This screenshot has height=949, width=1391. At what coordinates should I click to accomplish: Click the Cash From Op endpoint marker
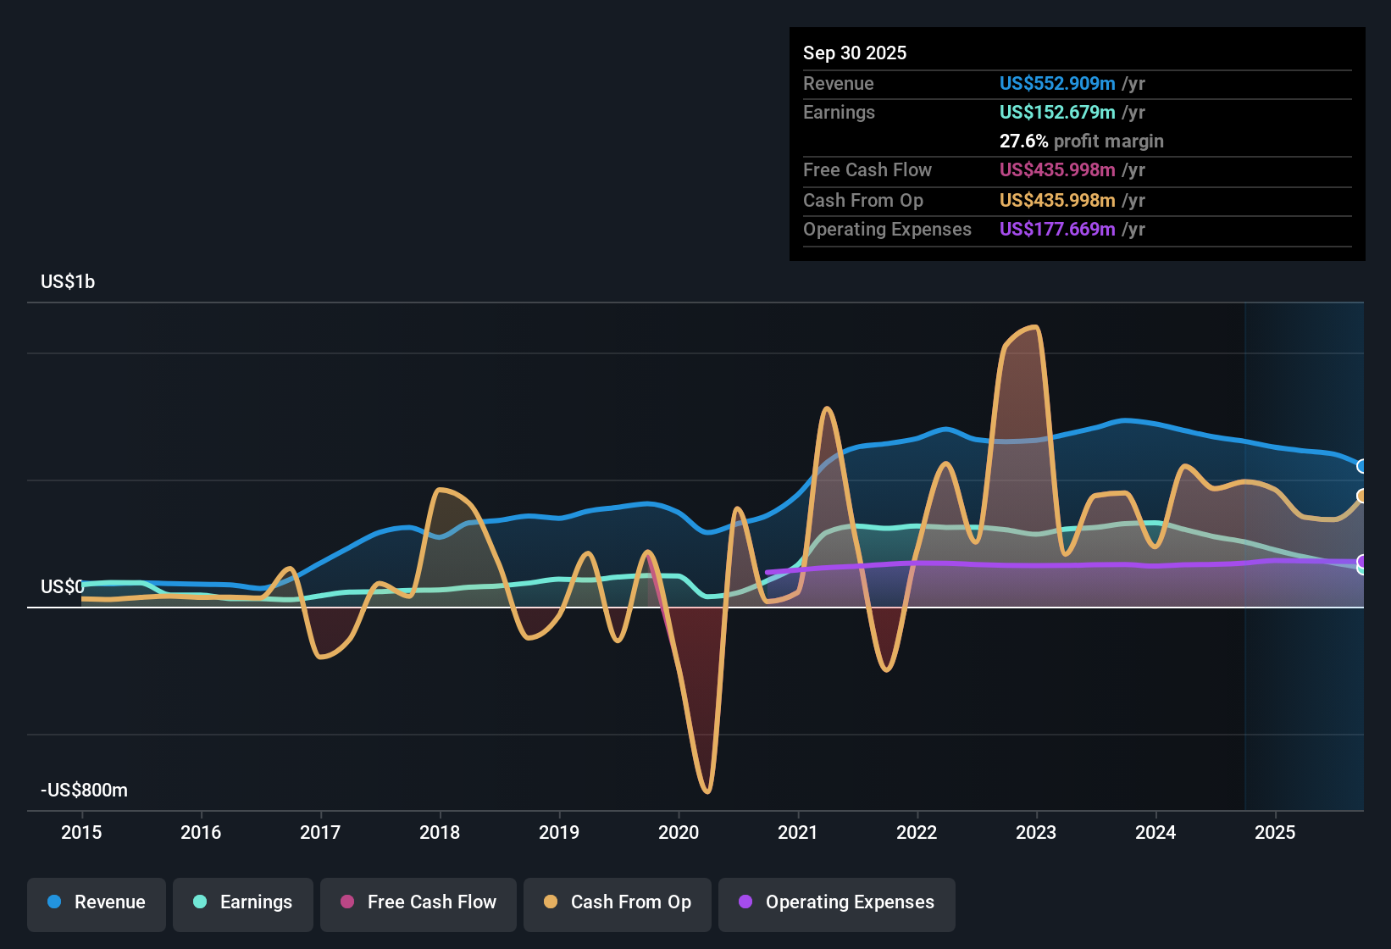coord(1362,497)
